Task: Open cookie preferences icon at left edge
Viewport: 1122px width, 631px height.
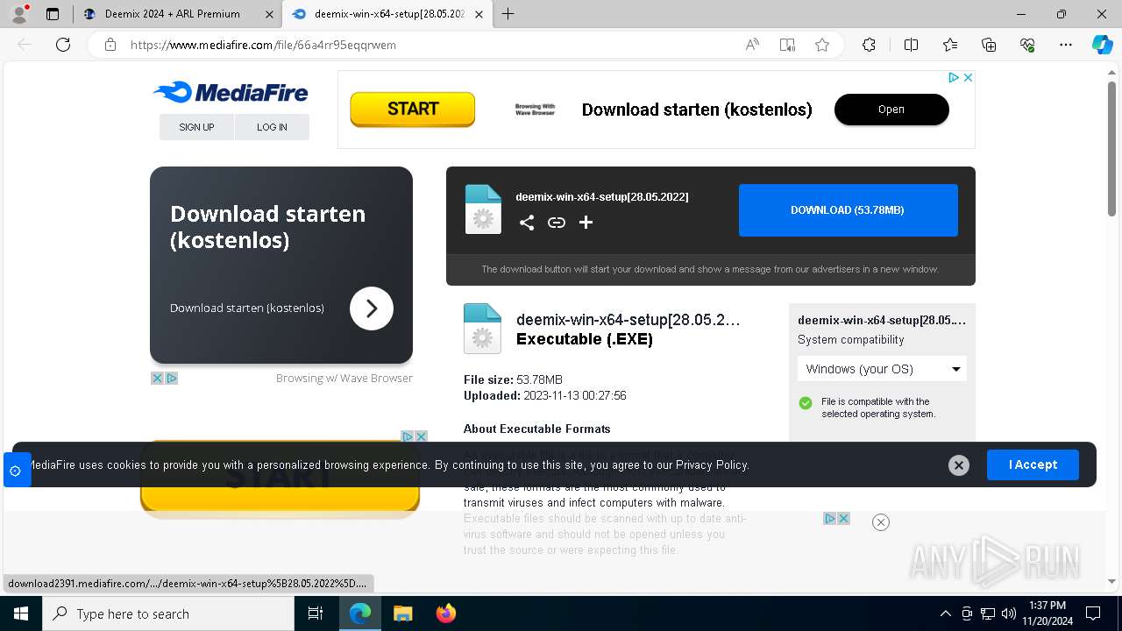Action: (x=16, y=471)
